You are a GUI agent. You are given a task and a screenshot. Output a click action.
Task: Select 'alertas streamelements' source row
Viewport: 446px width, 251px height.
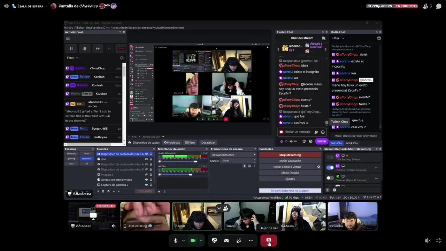point(124,180)
